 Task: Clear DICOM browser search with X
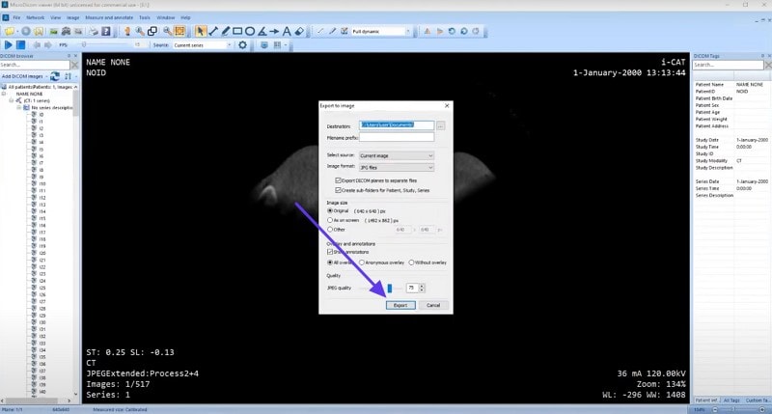pyautogui.click(x=75, y=65)
